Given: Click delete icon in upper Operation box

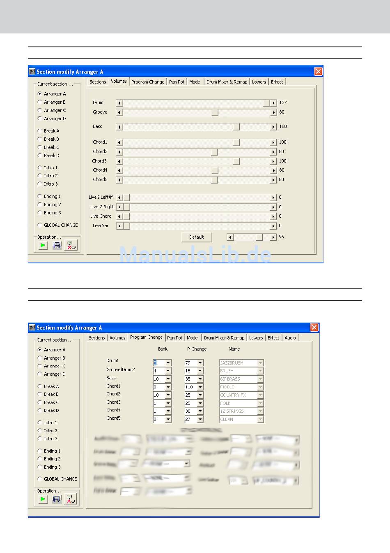Looking at the screenshot, I should [x=71, y=246].
